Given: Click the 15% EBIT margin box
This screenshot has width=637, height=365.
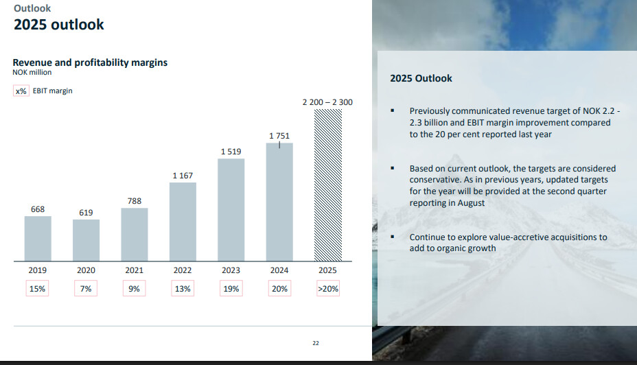Looking at the screenshot, I should 37,288.
